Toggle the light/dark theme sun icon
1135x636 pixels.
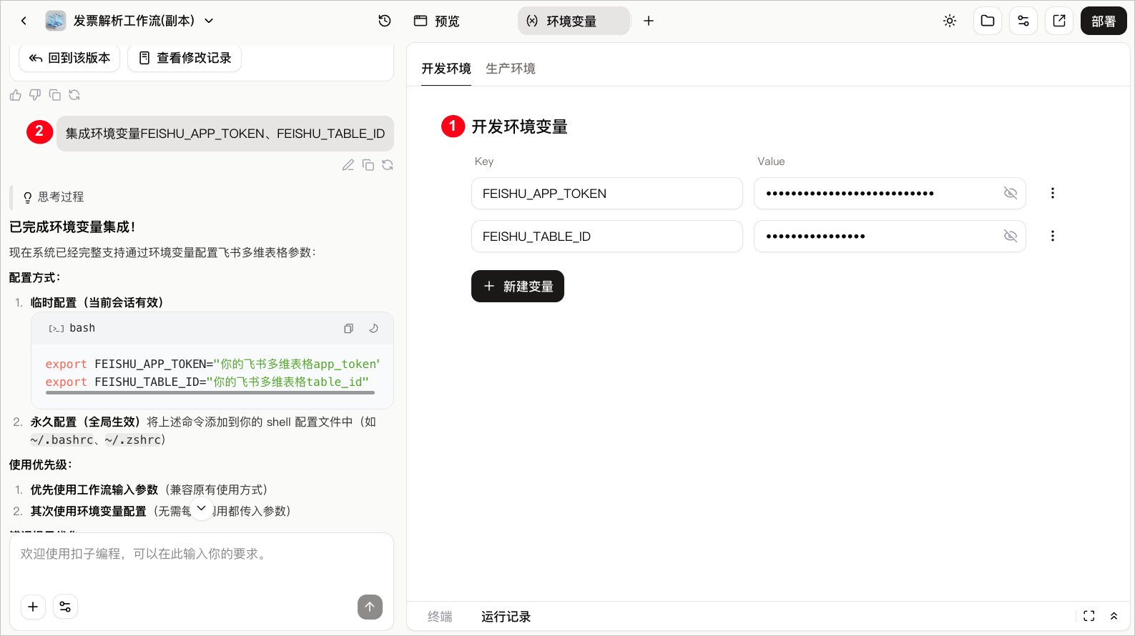point(950,21)
